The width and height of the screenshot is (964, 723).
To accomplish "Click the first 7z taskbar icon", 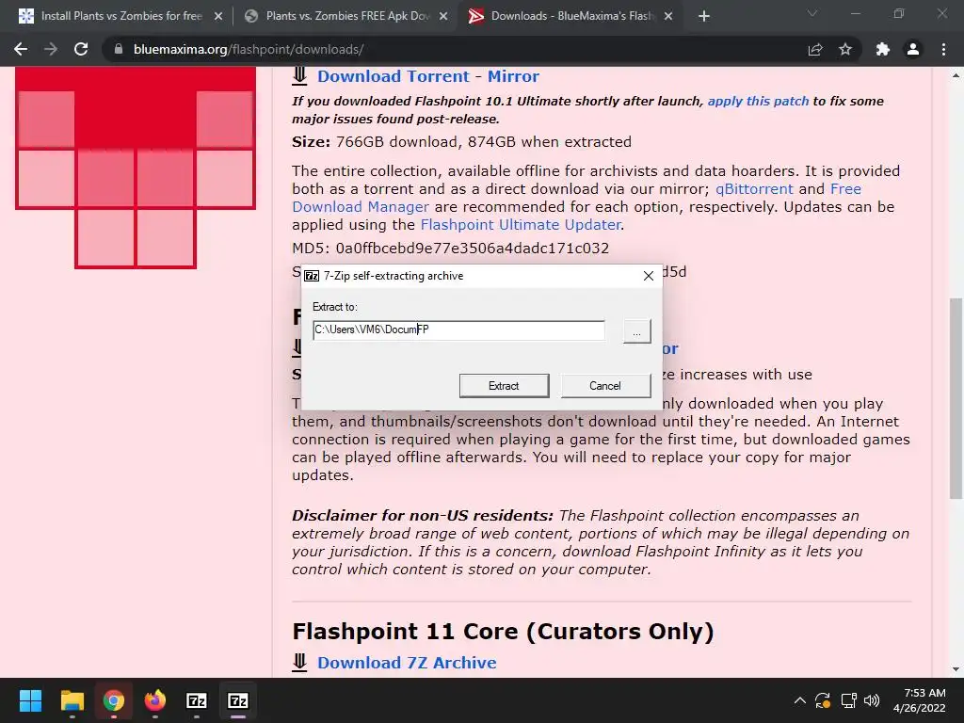I will click(x=196, y=700).
